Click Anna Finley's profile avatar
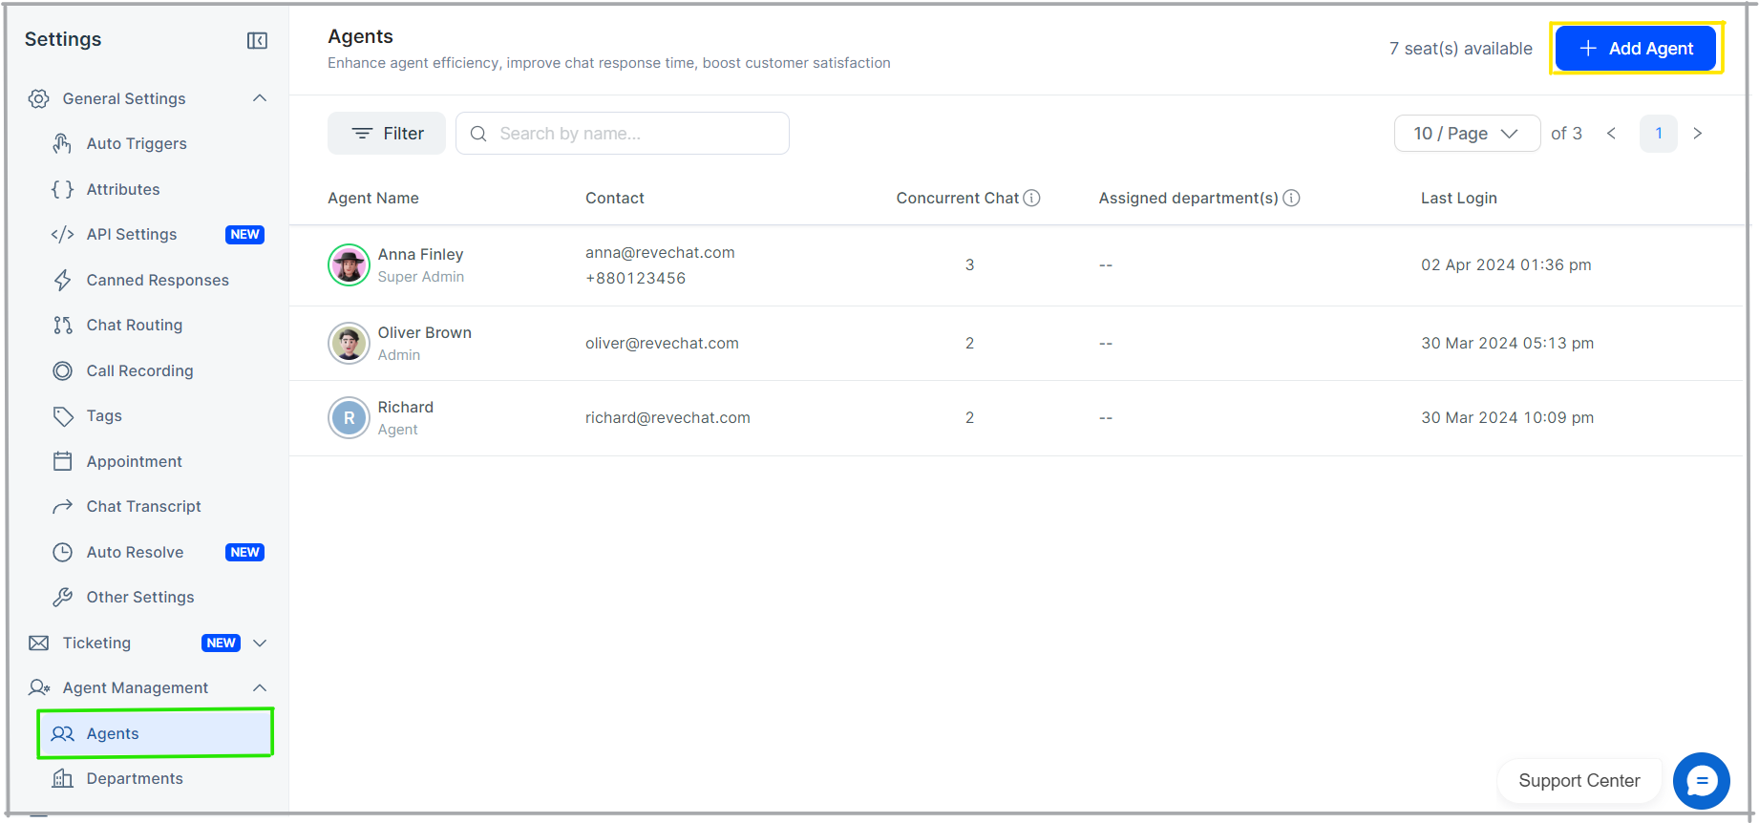 [x=349, y=265]
